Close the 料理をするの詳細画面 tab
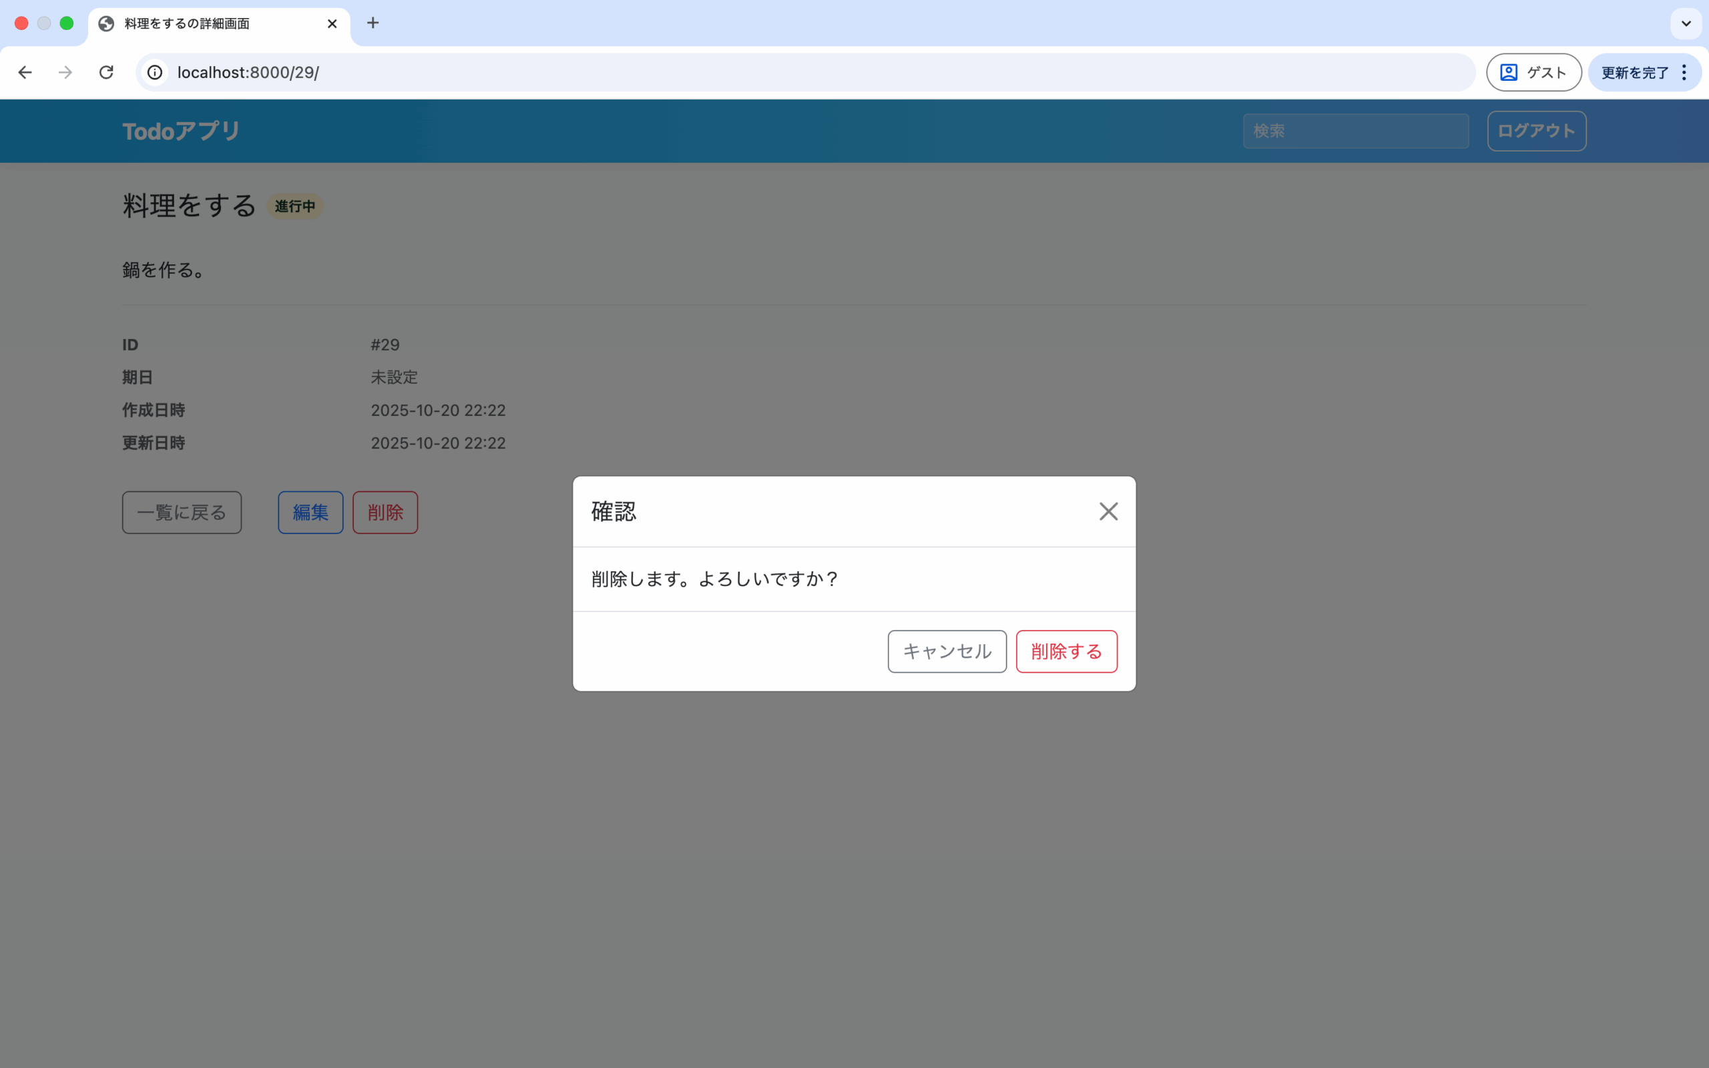The image size is (1709, 1068). [332, 24]
